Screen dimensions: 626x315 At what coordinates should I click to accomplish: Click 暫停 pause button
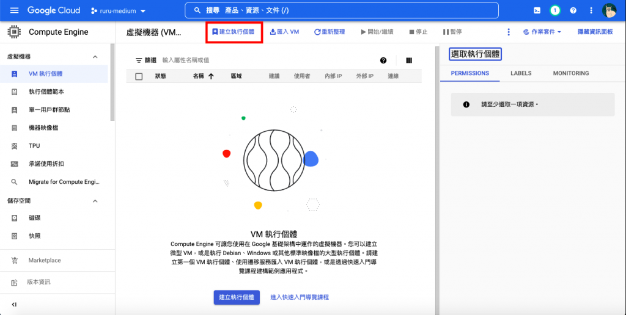tap(452, 32)
